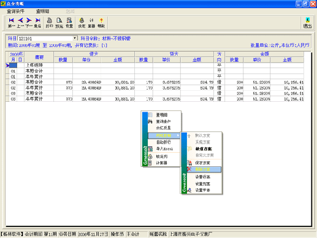Select 导入Excel in the context menu
Image resolution: width=317 pixels, height=238 pixels.
(164, 148)
